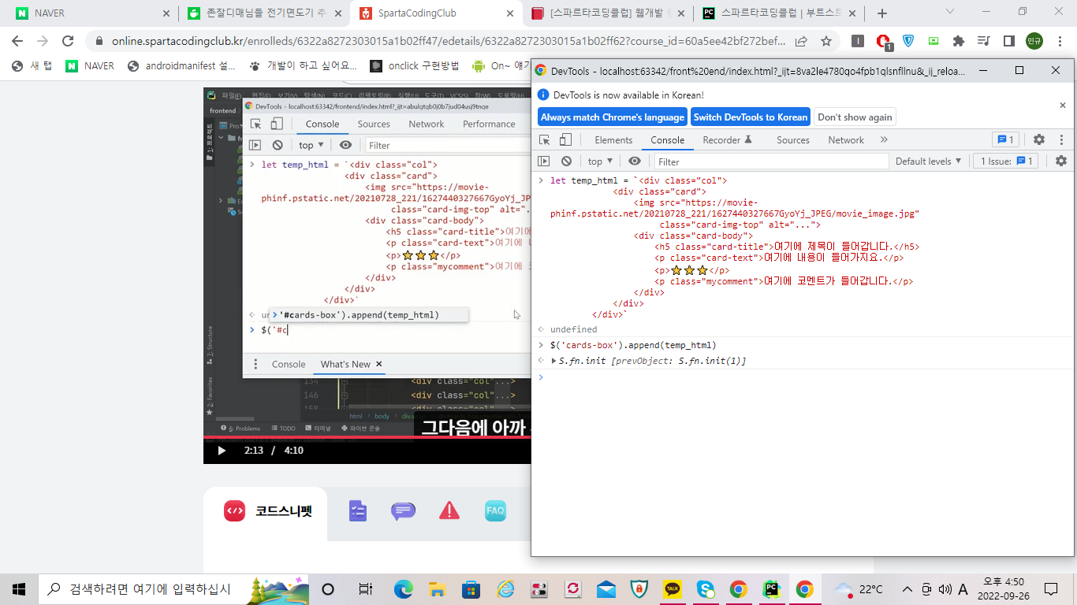
Task: Switch to the Network tab in DevTools
Action: click(x=846, y=139)
